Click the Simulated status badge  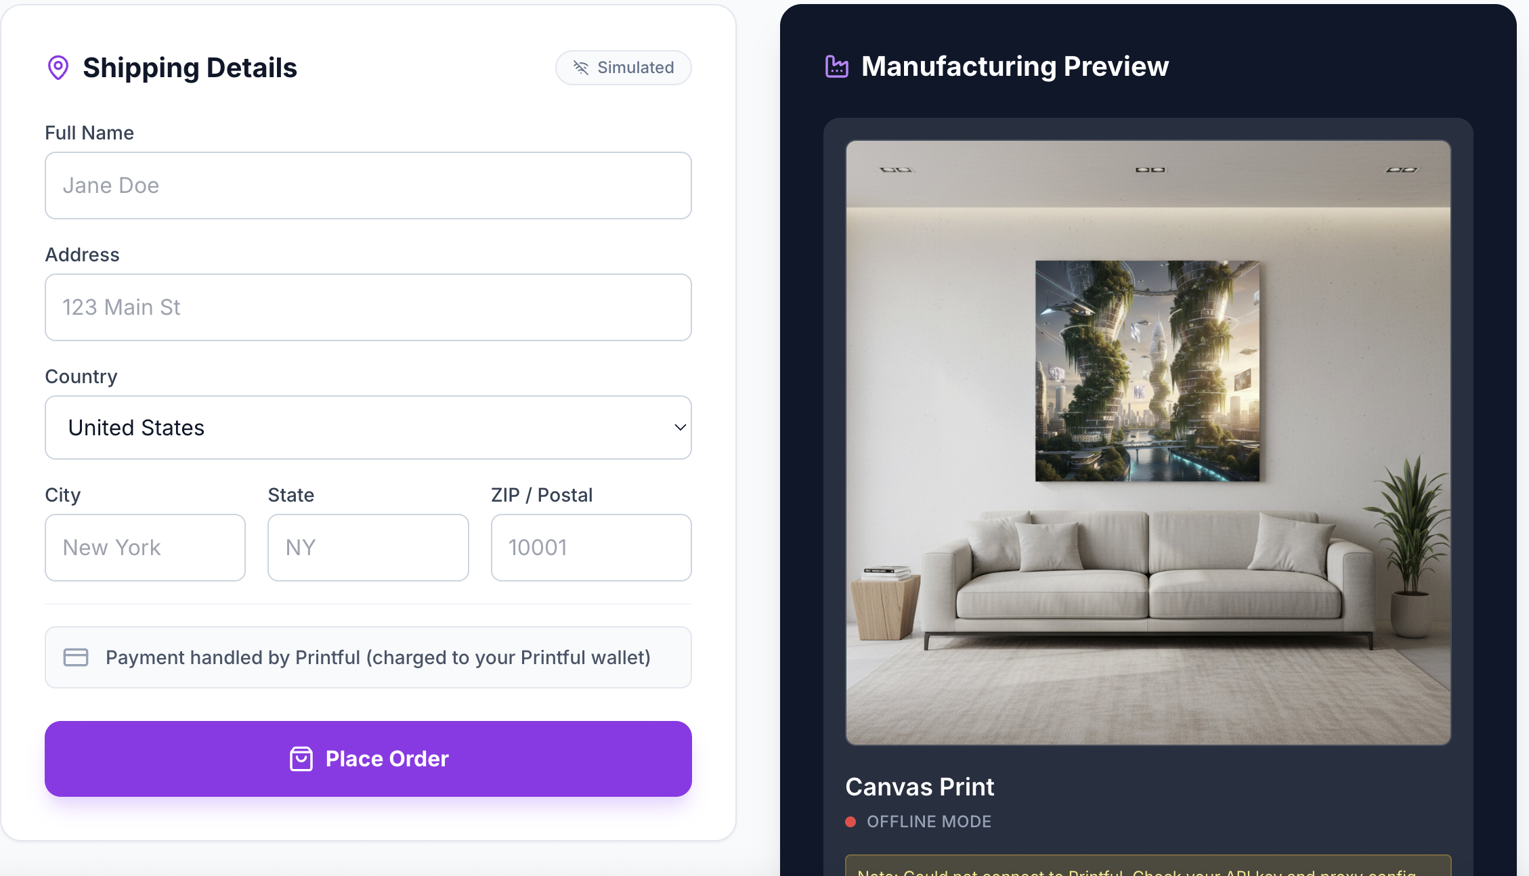pyautogui.click(x=624, y=68)
